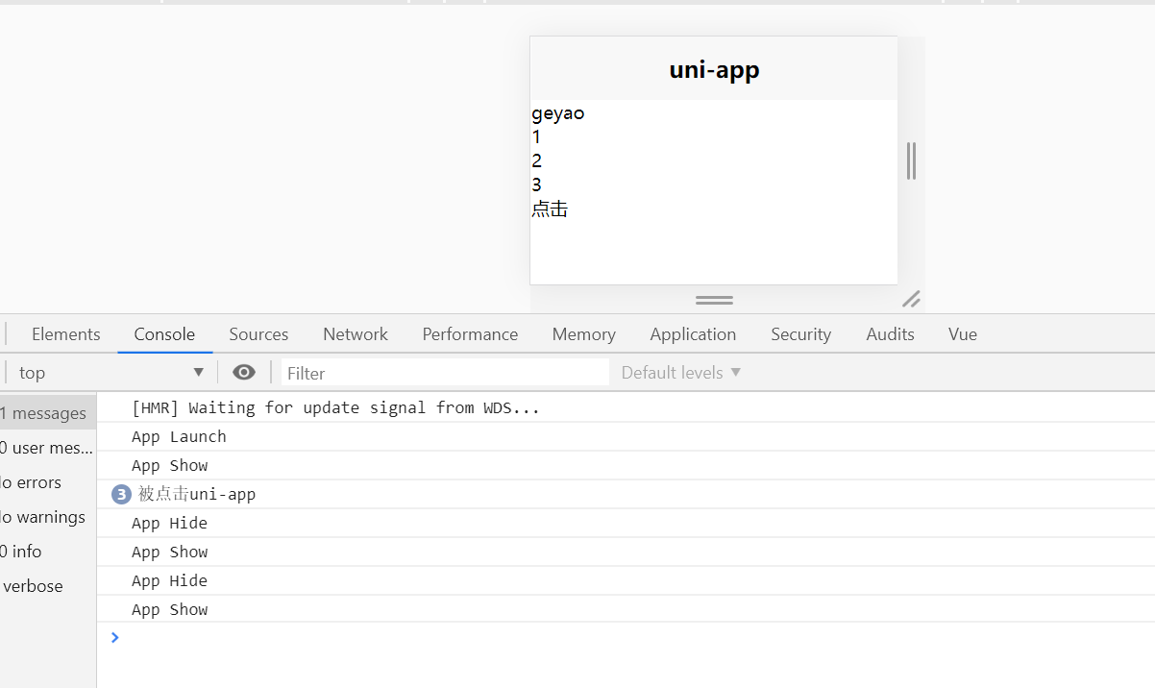Open the Audits tab
Image resolution: width=1155 pixels, height=688 pixels.
(890, 334)
